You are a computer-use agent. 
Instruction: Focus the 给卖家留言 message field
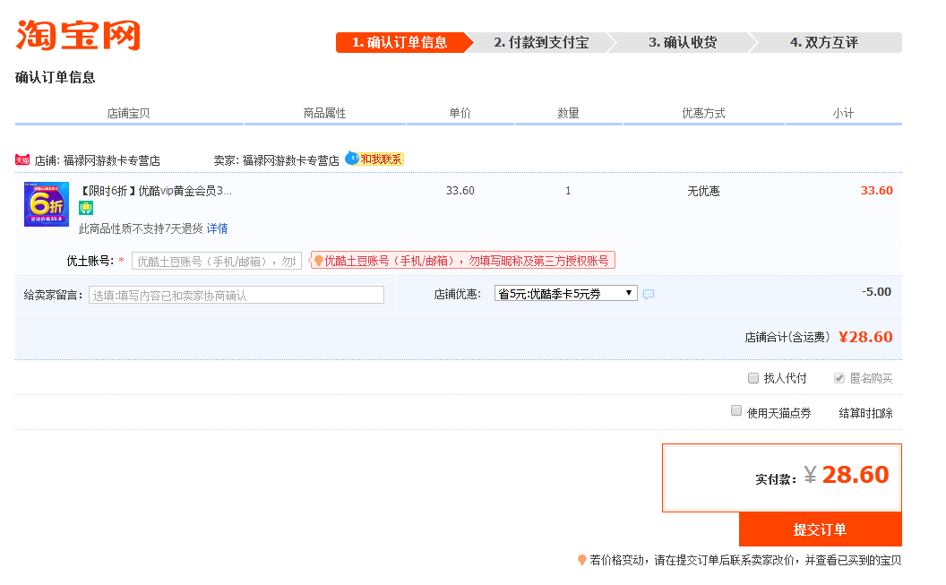tap(236, 295)
